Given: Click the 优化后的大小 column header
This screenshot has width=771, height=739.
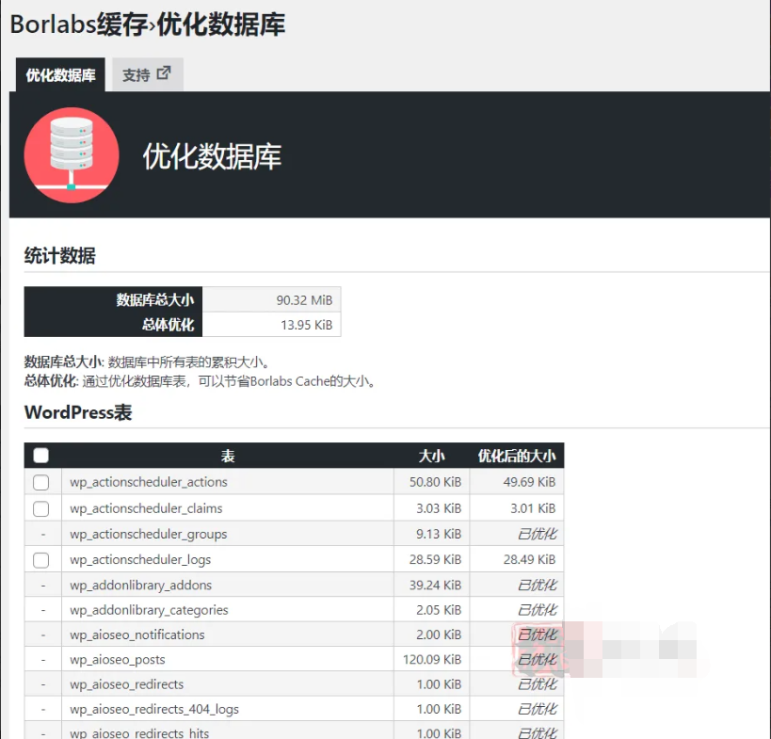Looking at the screenshot, I should 517,456.
